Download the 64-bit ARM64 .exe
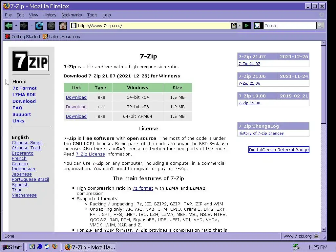The width and height of the screenshot is (336, 252). [76, 116]
